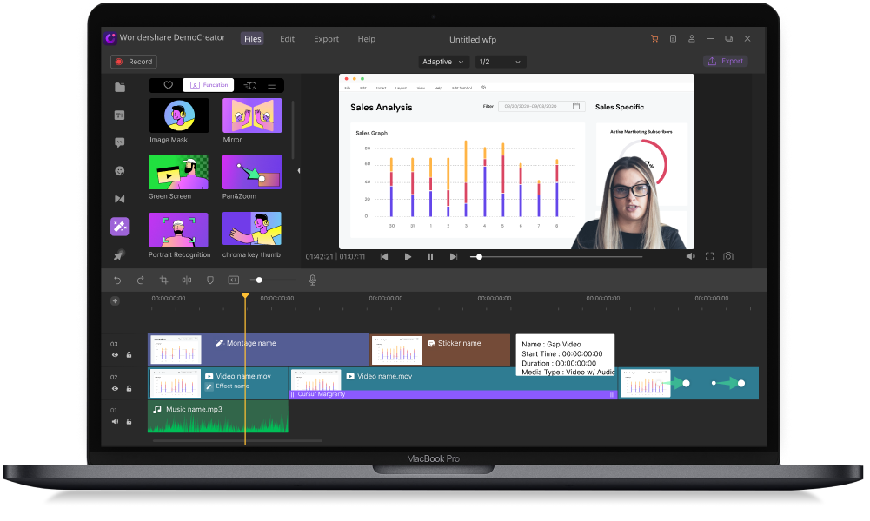
Task: Choose the Pan&Zoom effect
Action: [252, 172]
